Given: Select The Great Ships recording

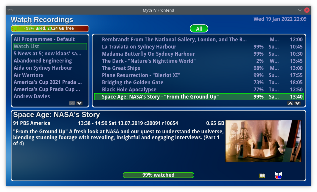Looking at the screenshot, I should (x=199, y=68).
